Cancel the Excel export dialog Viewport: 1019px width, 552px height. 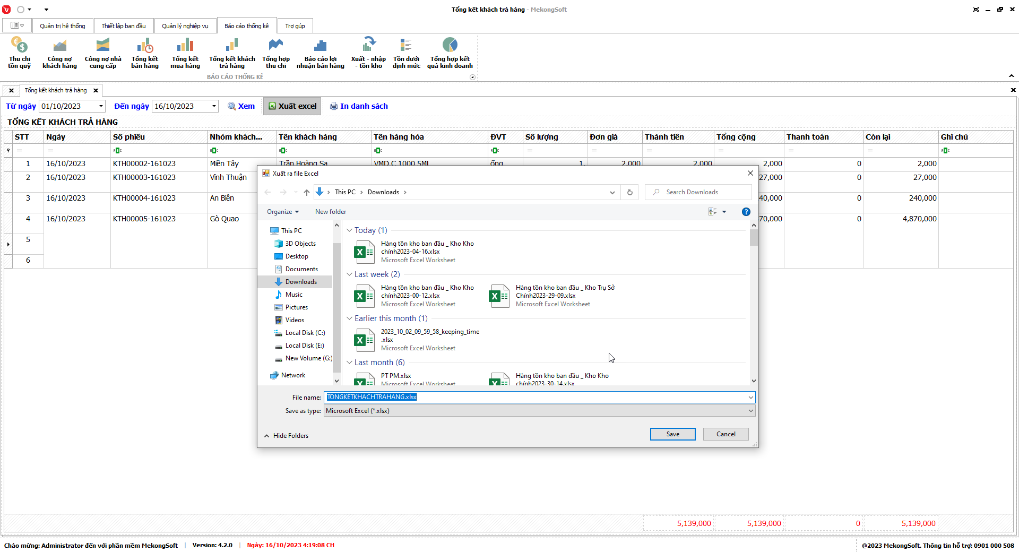(x=726, y=434)
